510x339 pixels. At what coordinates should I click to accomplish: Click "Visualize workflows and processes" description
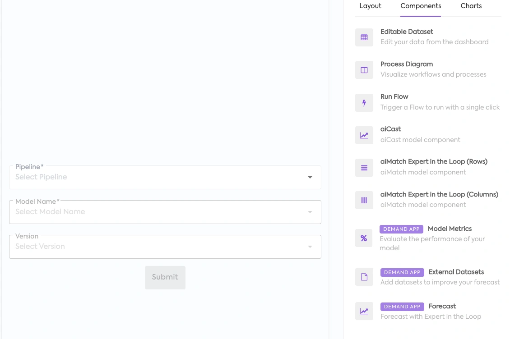[x=433, y=75]
